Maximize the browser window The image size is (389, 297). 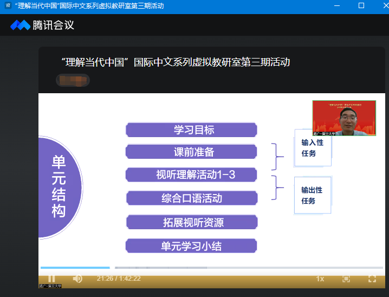pos(361,6)
